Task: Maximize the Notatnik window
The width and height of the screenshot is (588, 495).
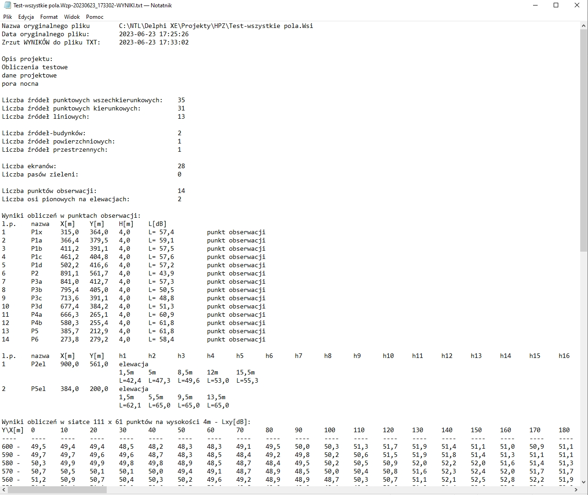Action: (x=556, y=5)
